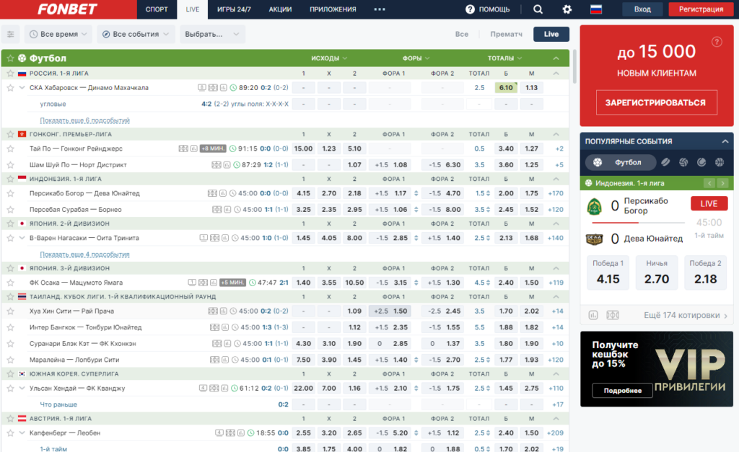Open statistics icon for ФК Осака match
Screen dimensions: 739x452
point(214,283)
